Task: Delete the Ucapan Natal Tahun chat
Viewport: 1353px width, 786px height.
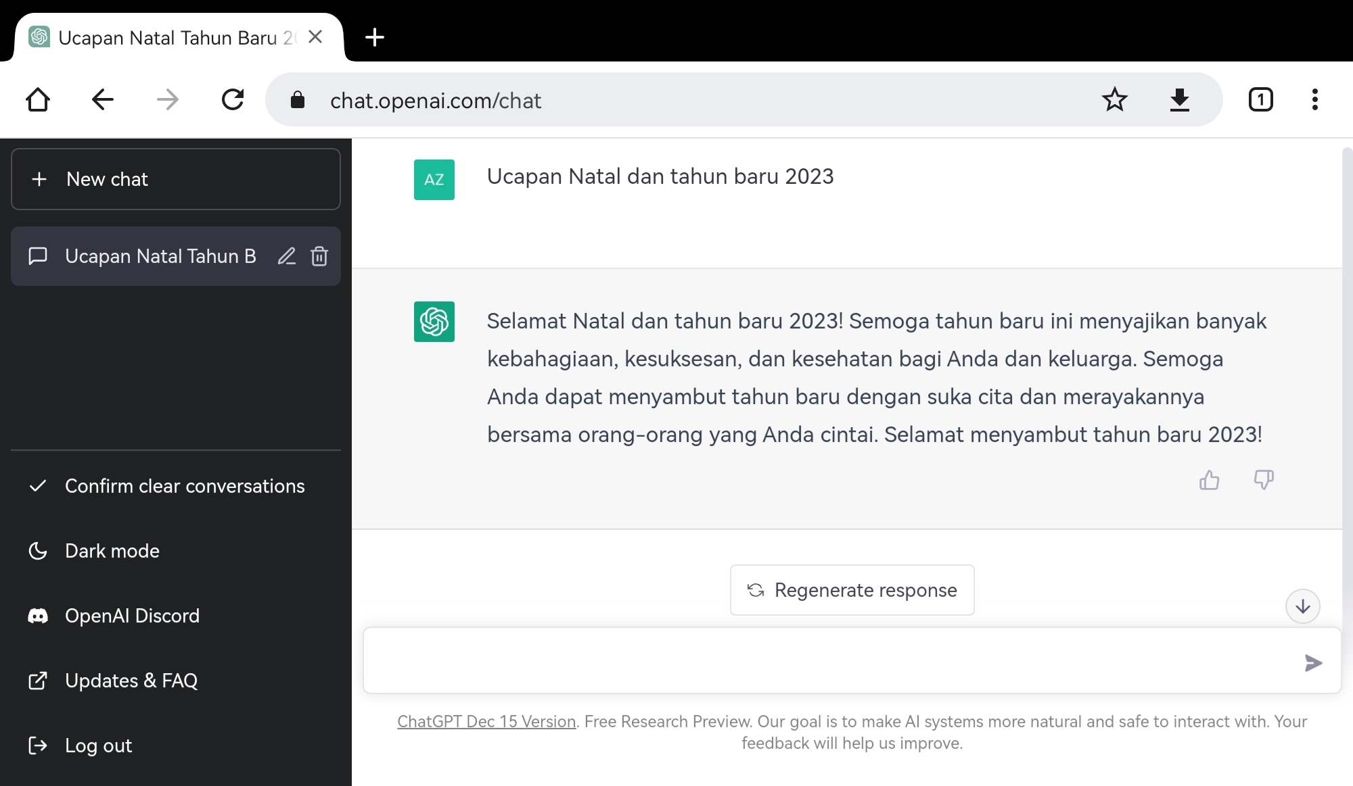Action: coord(319,256)
